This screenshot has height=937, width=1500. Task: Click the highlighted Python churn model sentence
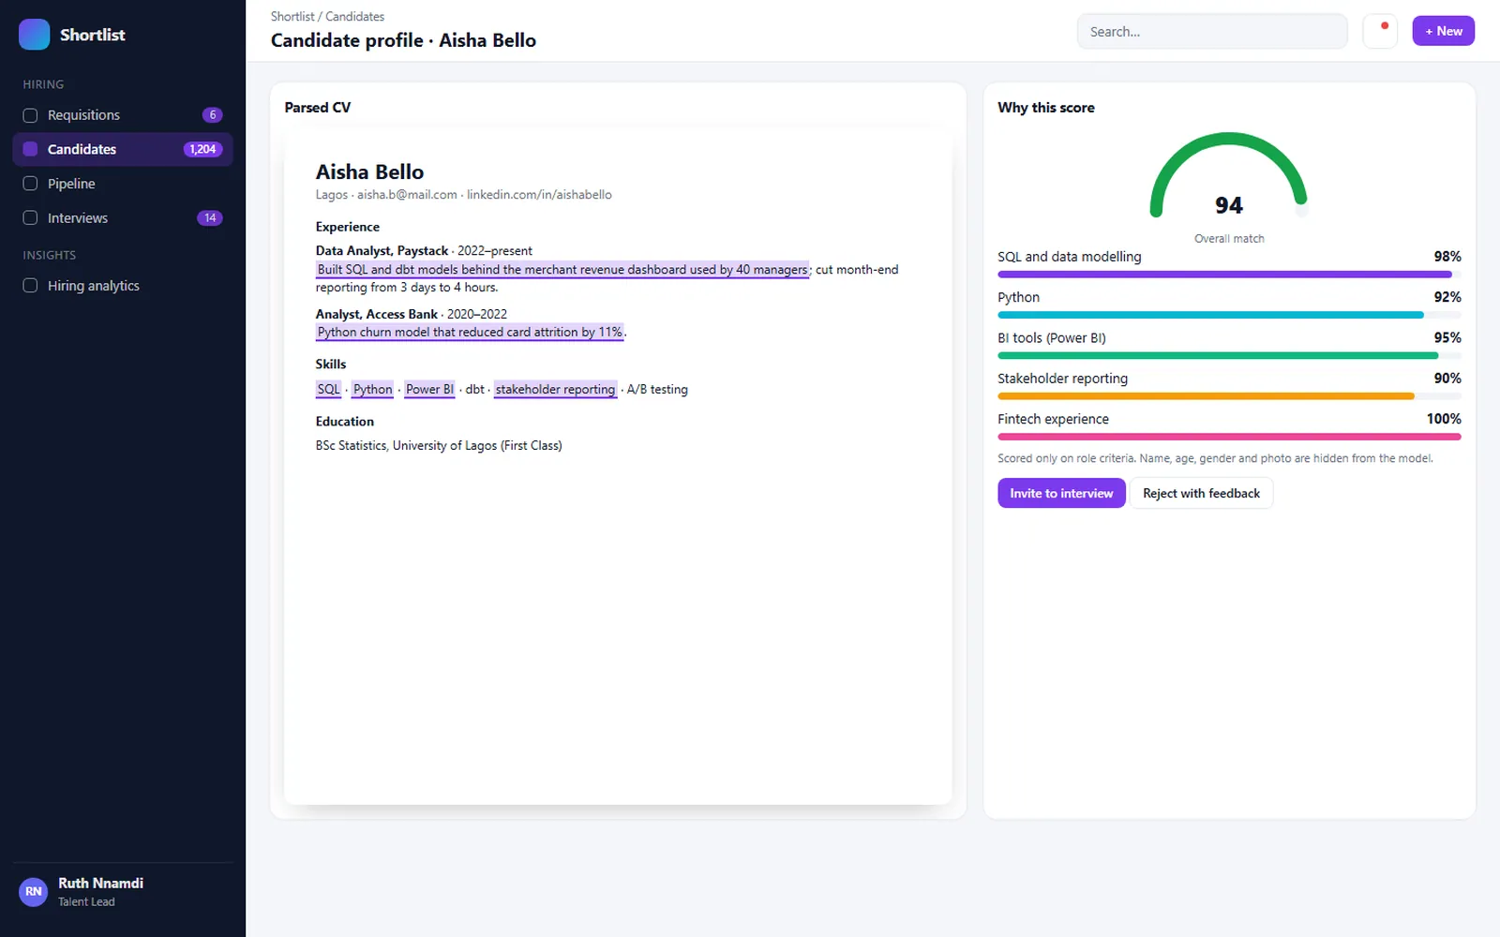tap(470, 333)
